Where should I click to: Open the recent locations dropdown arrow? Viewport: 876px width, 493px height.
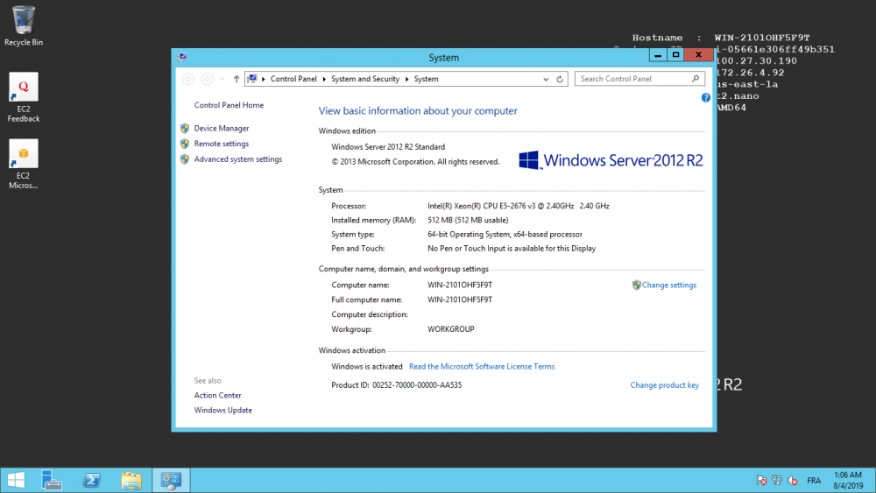(x=222, y=80)
